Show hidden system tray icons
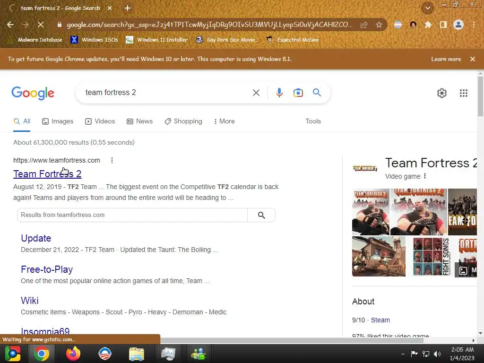The height and width of the screenshot is (363, 484). click(403, 354)
